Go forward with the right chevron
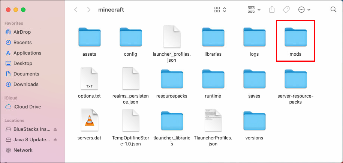This screenshot has height=163, width=343. click(88, 10)
